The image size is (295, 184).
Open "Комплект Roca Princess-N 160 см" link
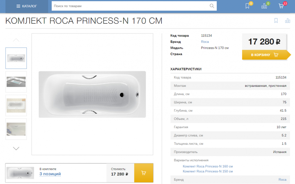[x=208, y=166]
